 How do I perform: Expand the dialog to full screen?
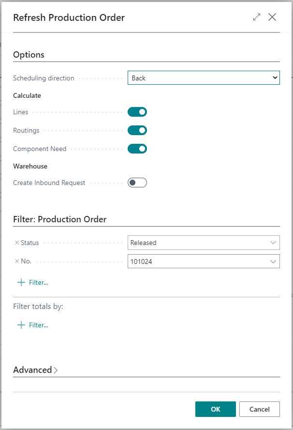[x=257, y=17]
